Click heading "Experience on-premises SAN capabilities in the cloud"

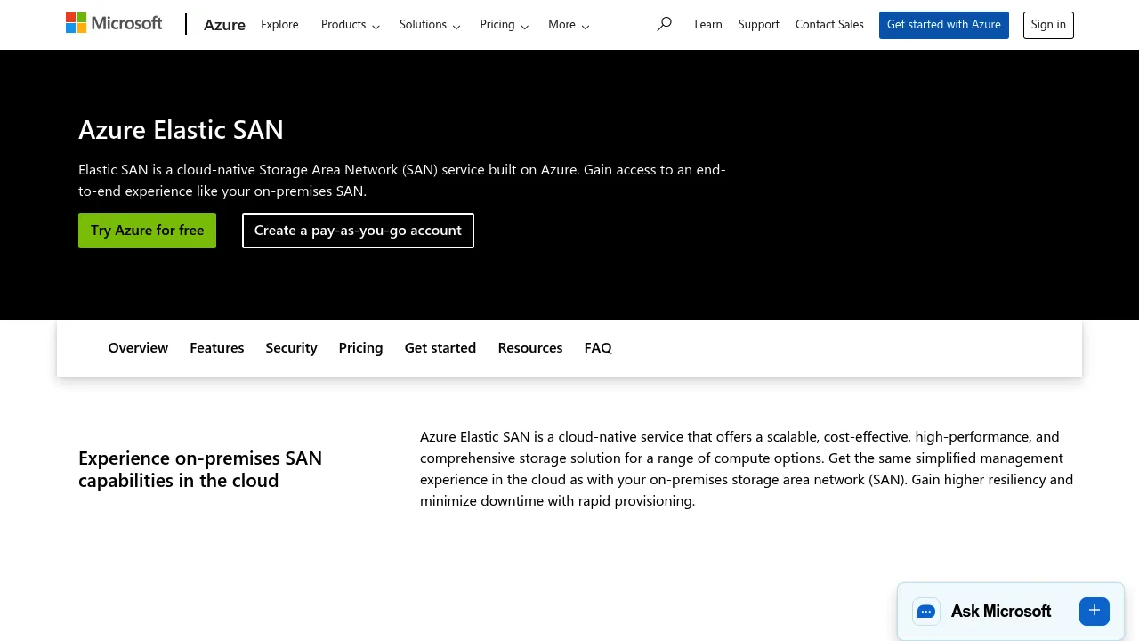(x=200, y=469)
